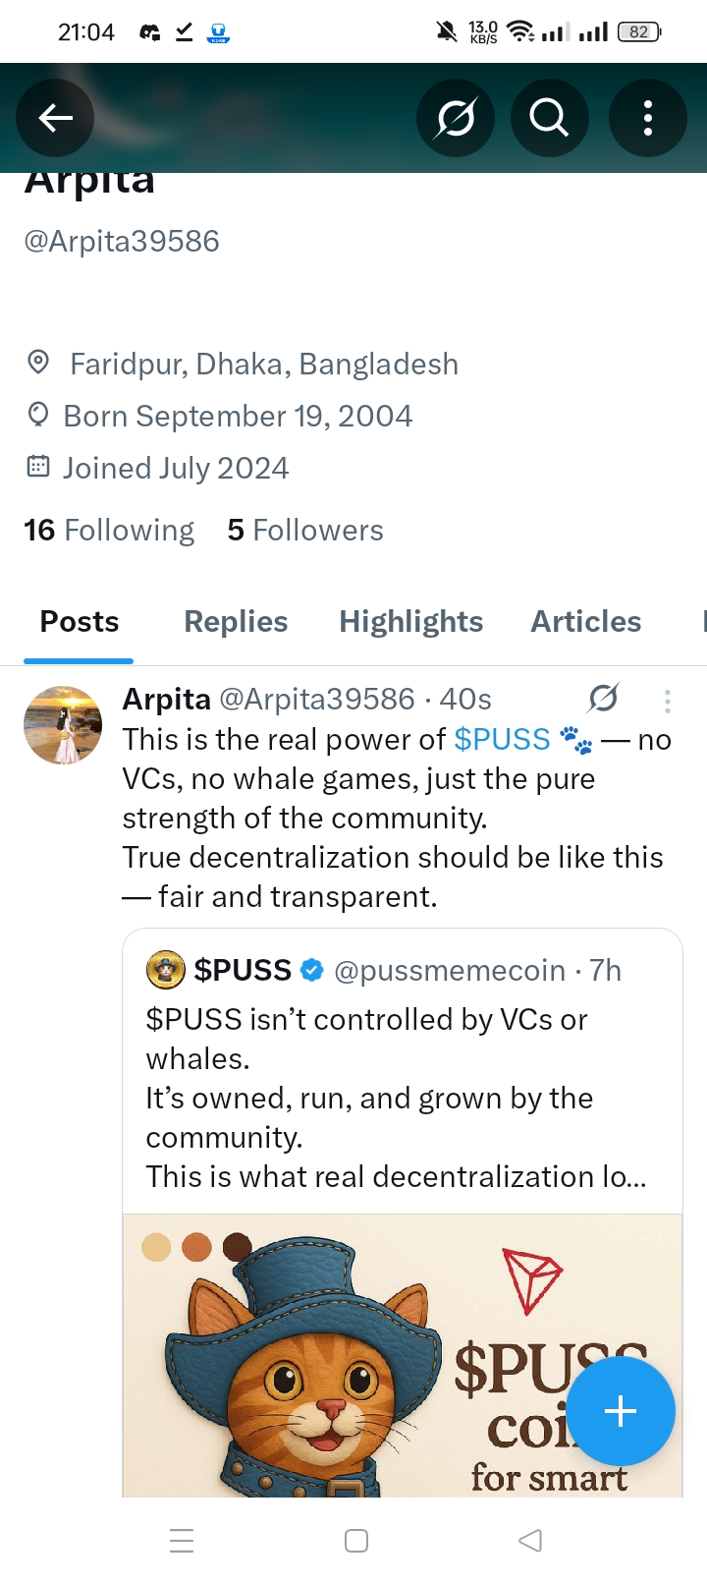
Task: Tap Grok icon on Arpita's post
Action: (x=603, y=699)
